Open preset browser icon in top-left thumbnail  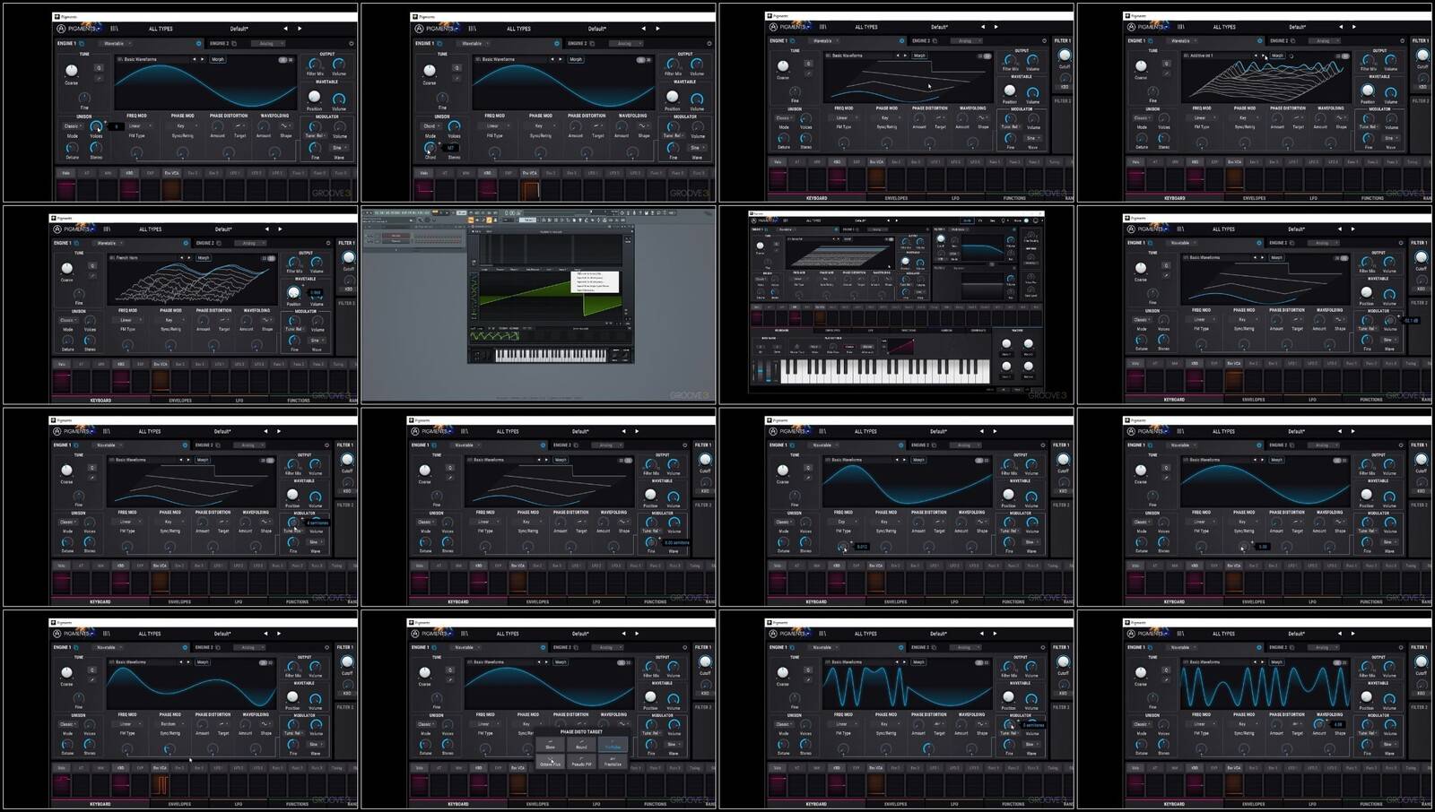tap(114, 29)
